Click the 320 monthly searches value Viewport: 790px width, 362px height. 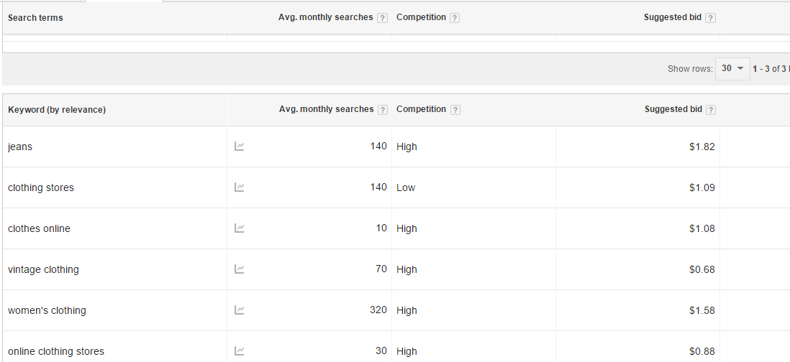[378, 310]
